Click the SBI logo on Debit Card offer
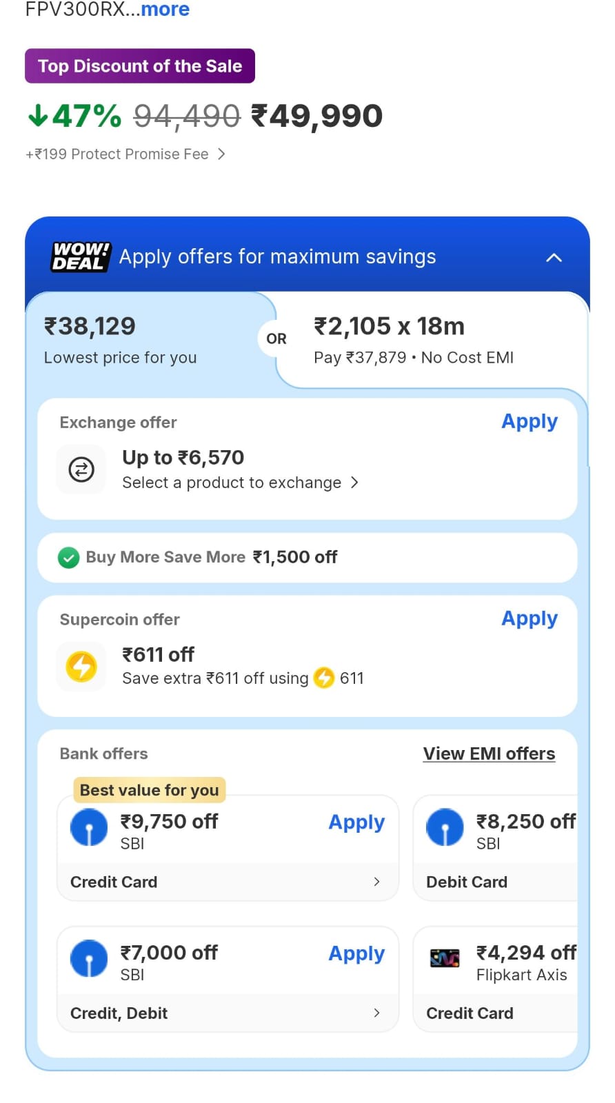615x1103 pixels. [x=445, y=827]
